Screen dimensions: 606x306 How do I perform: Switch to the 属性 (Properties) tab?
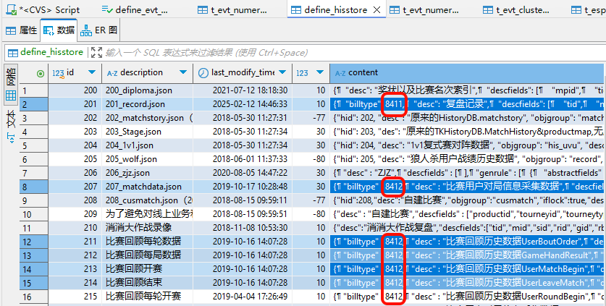pos(21,30)
